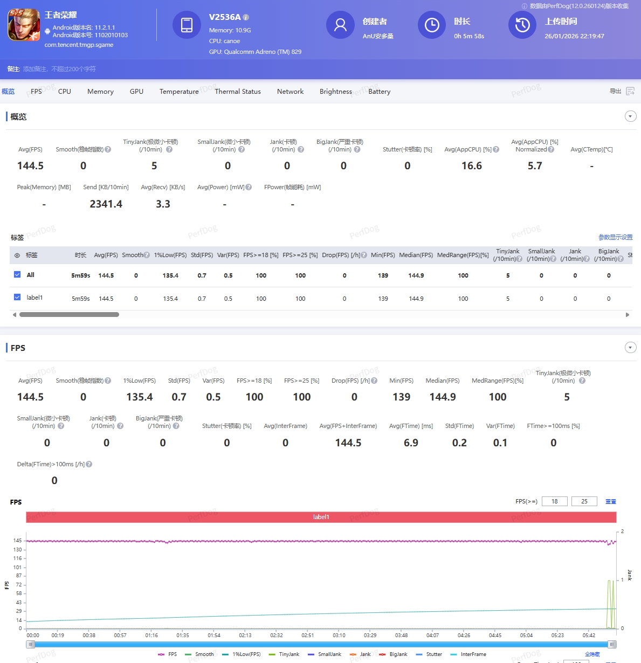This screenshot has width=641, height=663.
Task: Switch to the Memory tab
Action: 100,92
